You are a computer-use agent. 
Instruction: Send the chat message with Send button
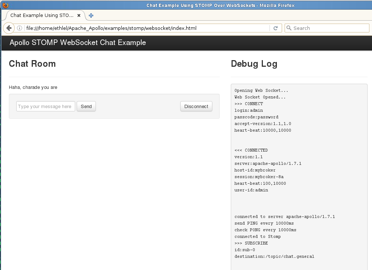point(86,106)
